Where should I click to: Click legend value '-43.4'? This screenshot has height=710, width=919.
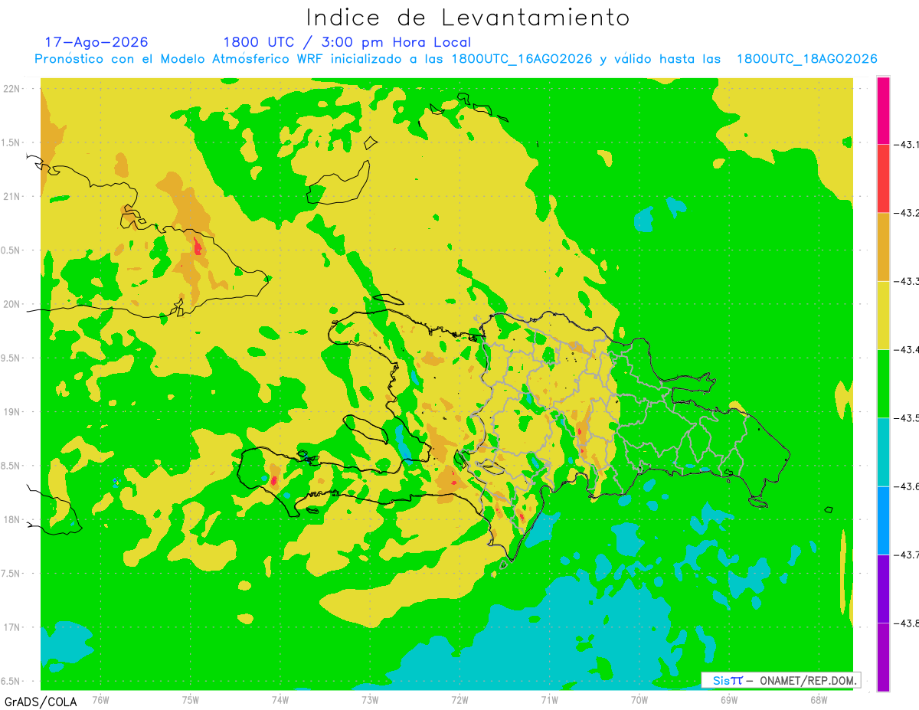906,349
